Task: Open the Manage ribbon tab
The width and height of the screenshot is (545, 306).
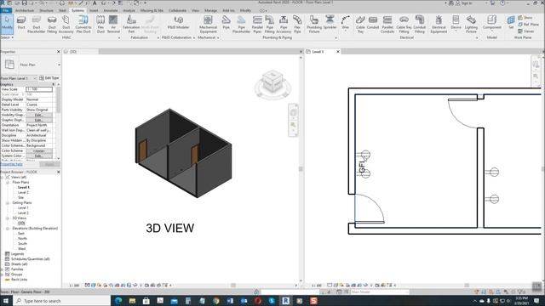Action: click(210, 11)
